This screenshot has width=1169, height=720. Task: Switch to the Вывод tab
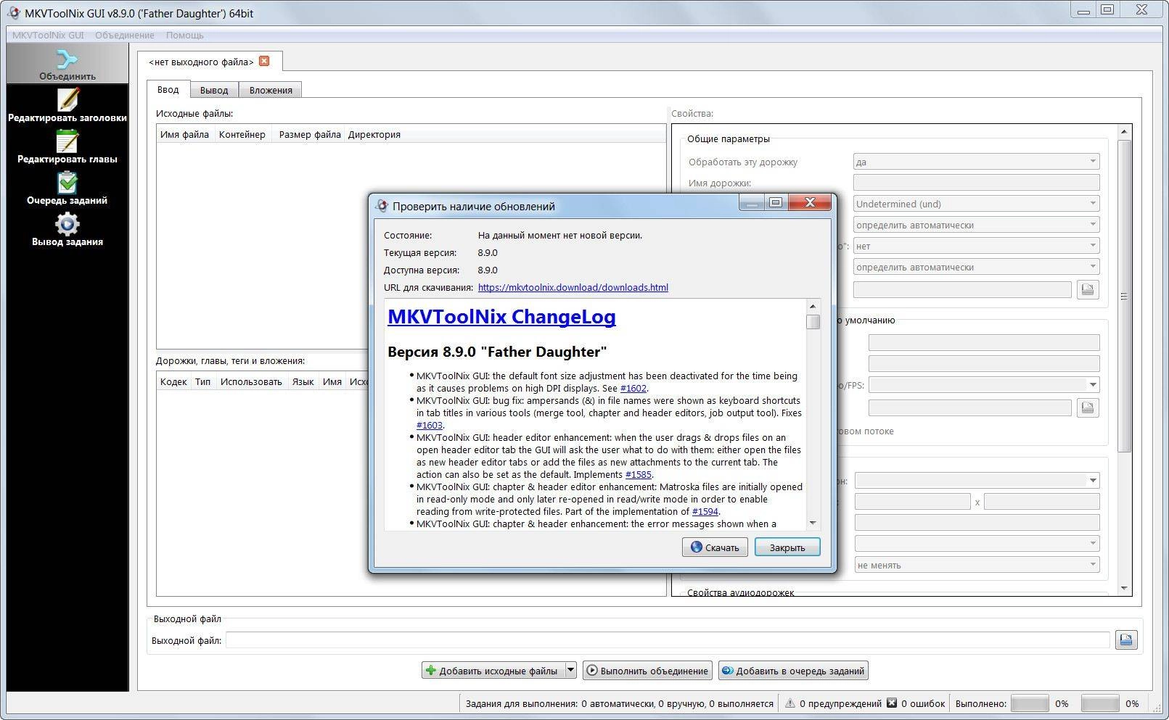point(214,90)
